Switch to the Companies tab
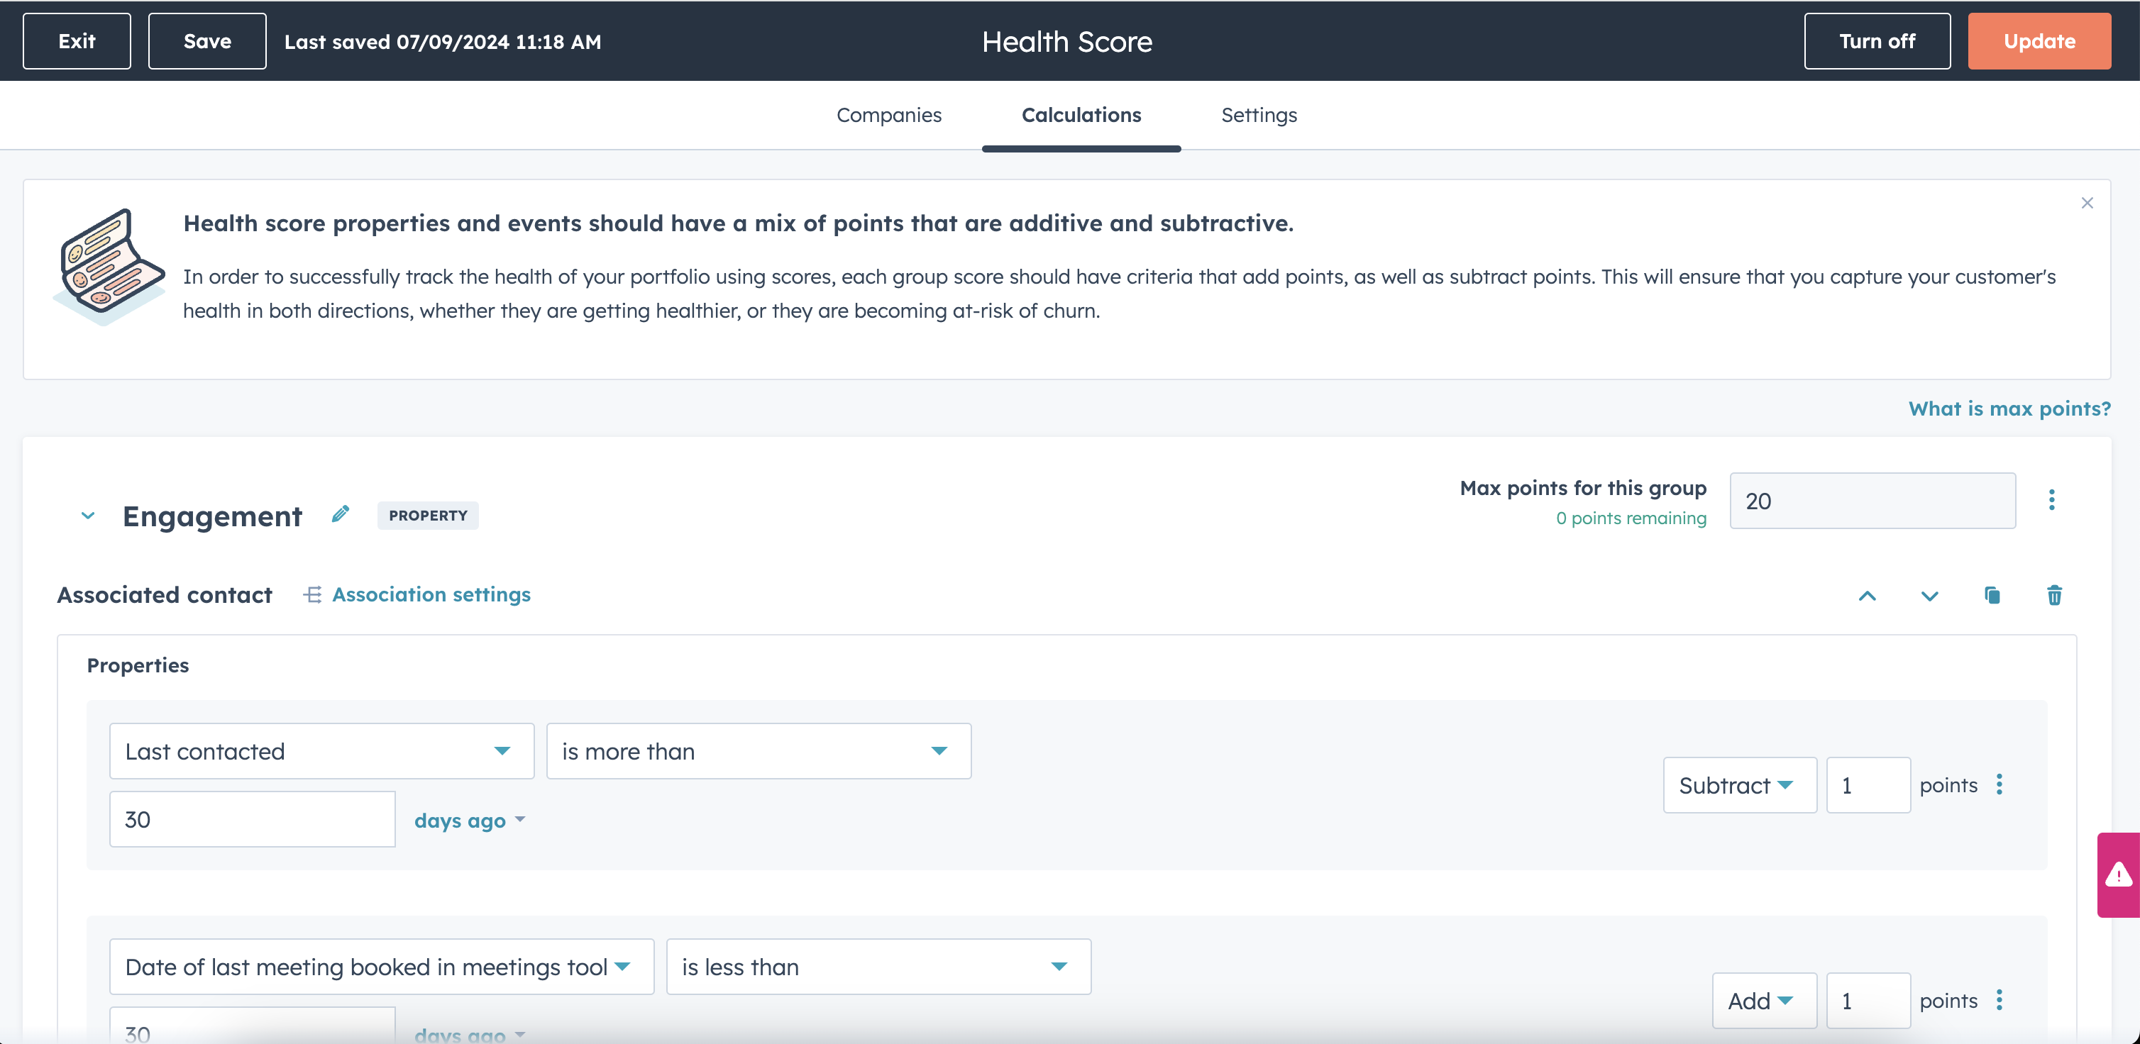 click(888, 116)
